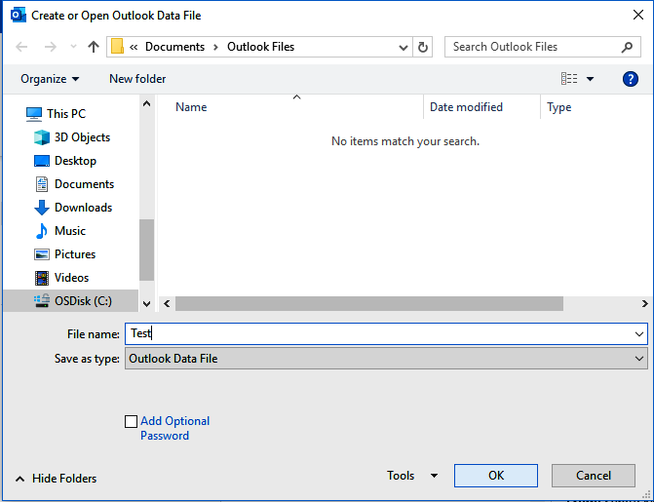Click the Cancel button
This screenshot has height=502, width=654.
594,476
